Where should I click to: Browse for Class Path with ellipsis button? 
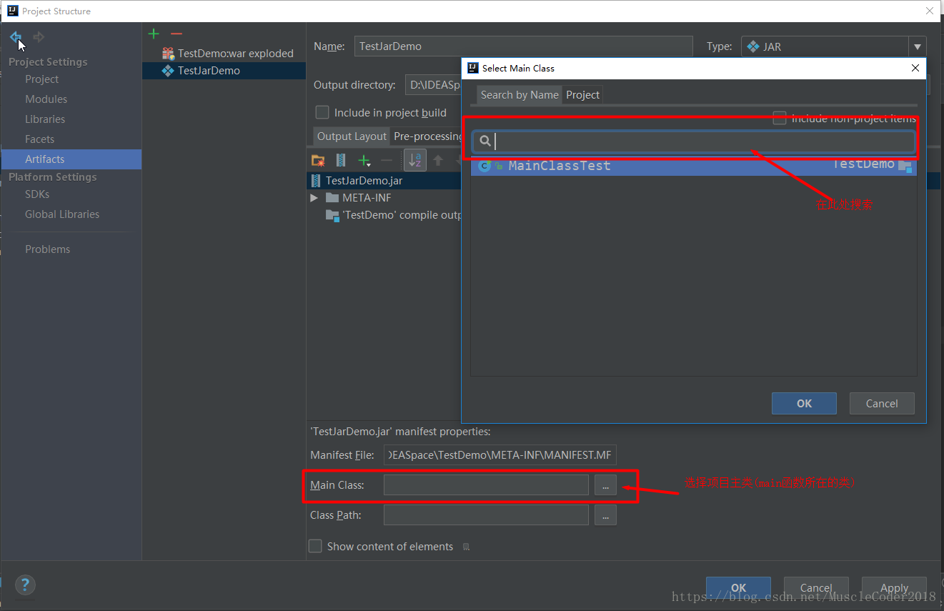605,515
